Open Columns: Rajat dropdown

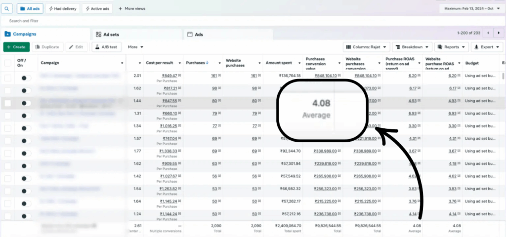point(366,47)
